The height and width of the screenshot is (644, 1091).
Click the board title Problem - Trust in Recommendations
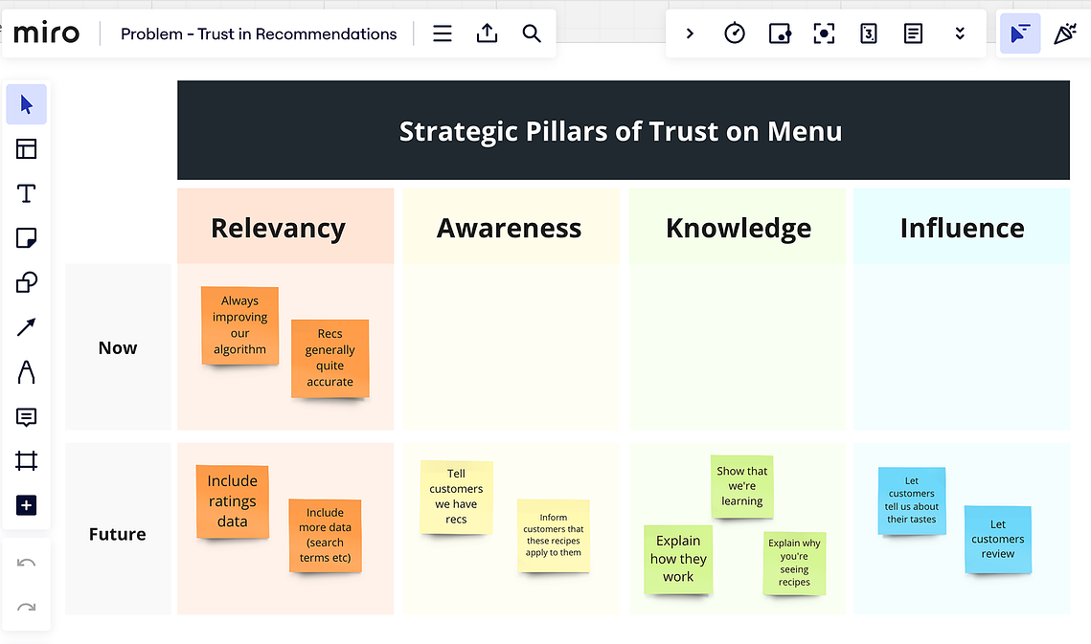(259, 34)
